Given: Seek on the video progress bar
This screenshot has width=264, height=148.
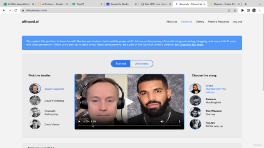Looking at the screenshot, I should click(129, 126).
